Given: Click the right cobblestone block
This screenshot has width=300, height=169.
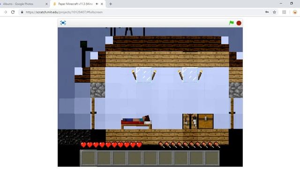Looking at the screenshot, I should pyautogui.click(x=236, y=90).
